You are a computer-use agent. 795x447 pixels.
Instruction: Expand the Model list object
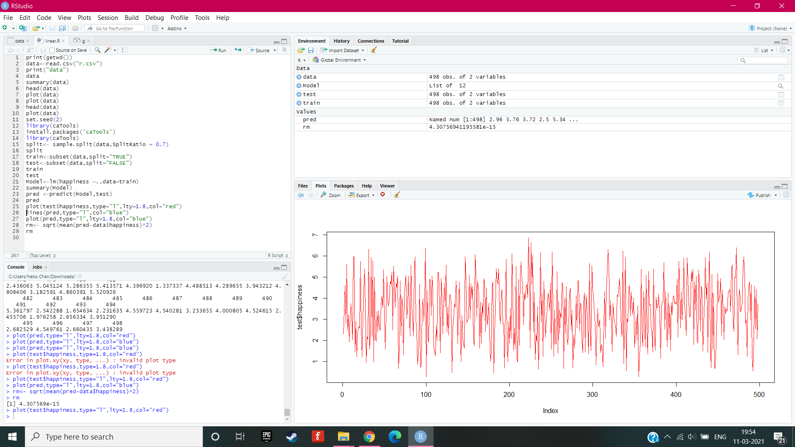pos(299,86)
